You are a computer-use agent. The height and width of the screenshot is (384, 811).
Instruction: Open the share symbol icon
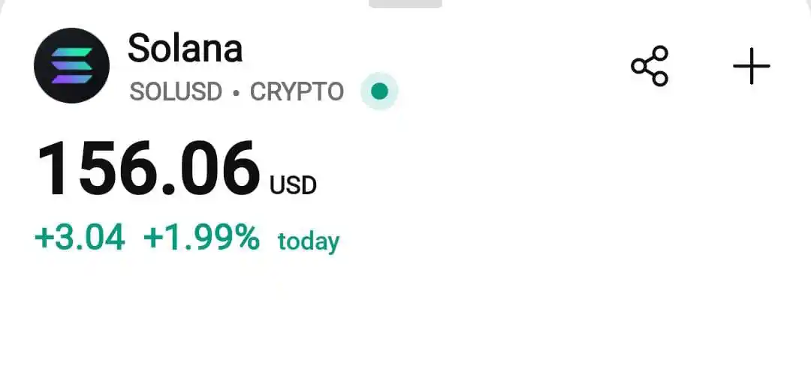[650, 66]
